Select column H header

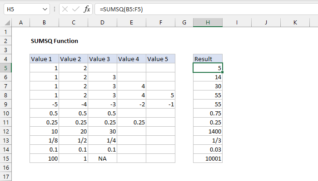click(208, 23)
